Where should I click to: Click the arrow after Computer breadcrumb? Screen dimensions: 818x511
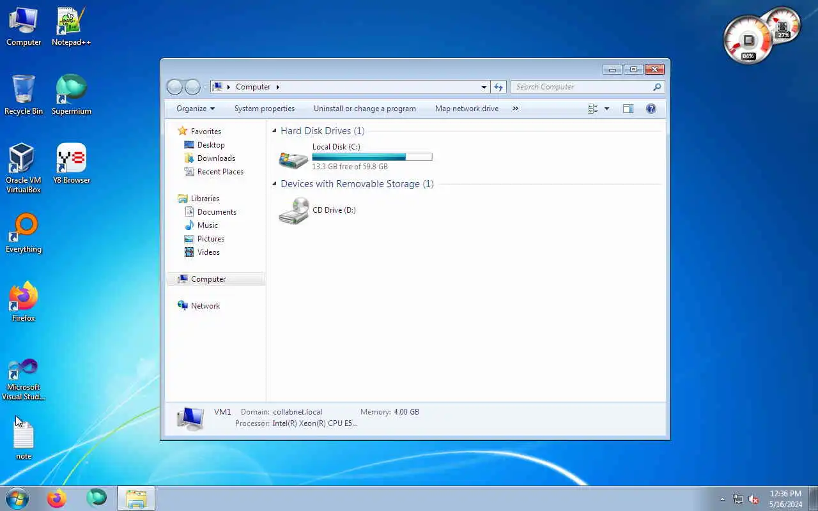pos(277,87)
